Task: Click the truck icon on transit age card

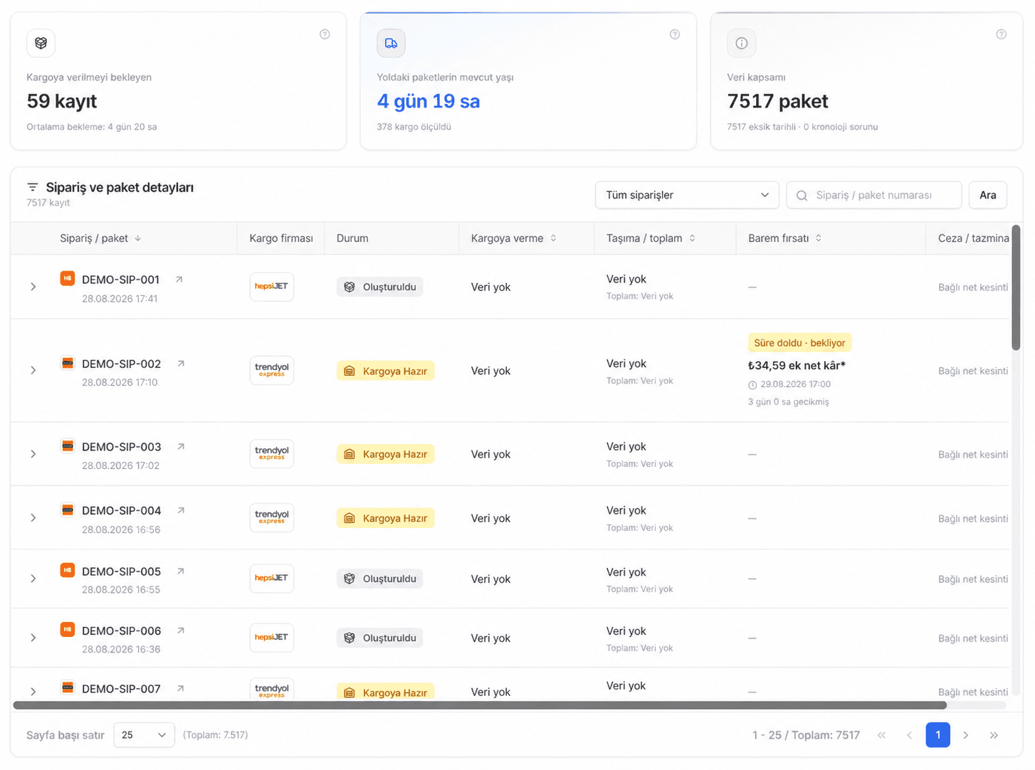Action: click(x=391, y=43)
